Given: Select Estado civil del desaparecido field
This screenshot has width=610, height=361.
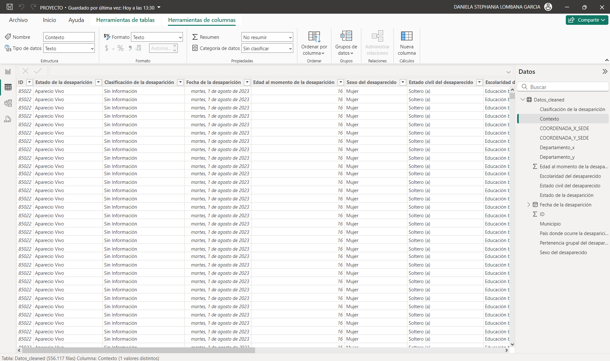Looking at the screenshot, I should point(570,186).
